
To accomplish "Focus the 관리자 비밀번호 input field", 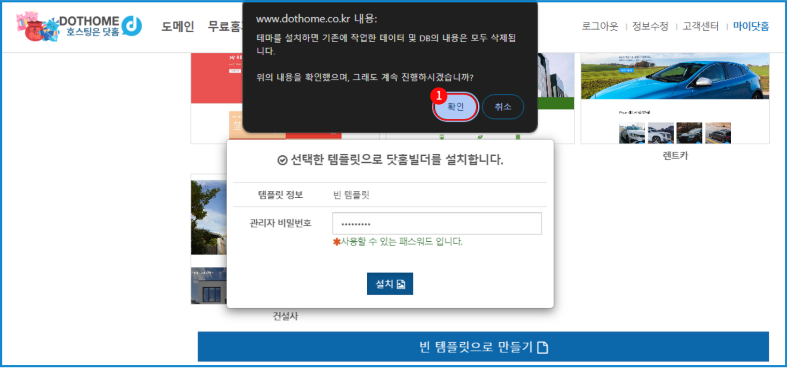I will pyautogui.click(x=437, y=224).
